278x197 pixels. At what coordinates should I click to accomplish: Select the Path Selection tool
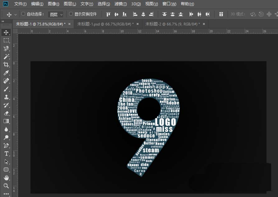pos(6,162)
